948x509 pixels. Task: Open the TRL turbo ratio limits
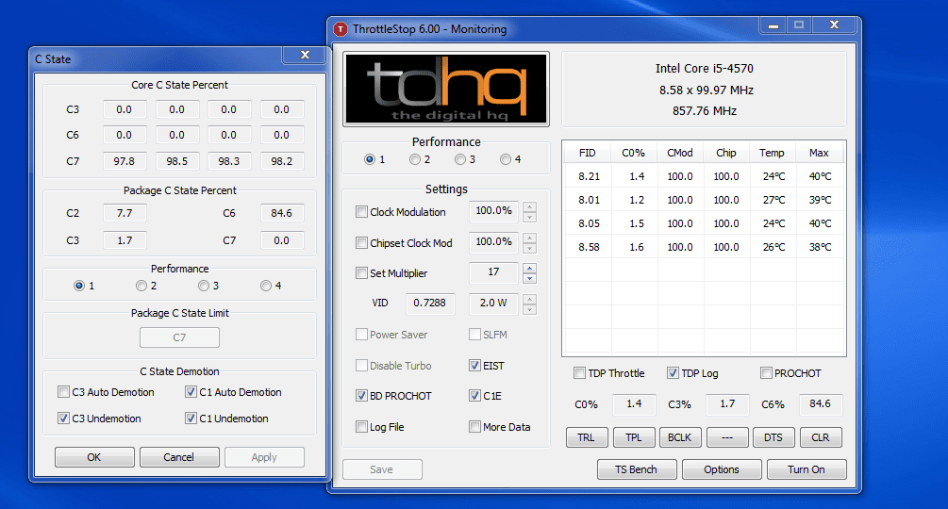point(587,437)
